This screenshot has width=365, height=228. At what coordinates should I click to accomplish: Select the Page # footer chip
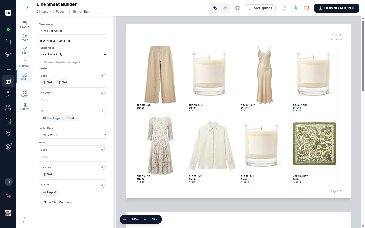coord(49,192)
